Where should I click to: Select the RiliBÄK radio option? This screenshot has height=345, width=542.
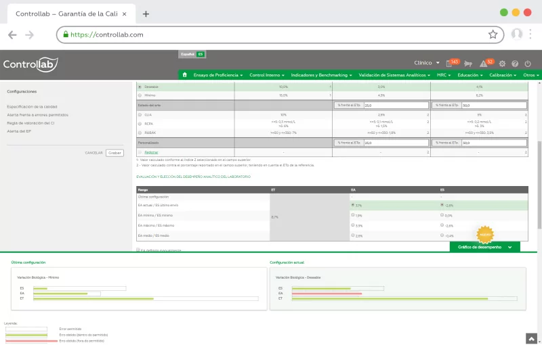tap(140, 133)
